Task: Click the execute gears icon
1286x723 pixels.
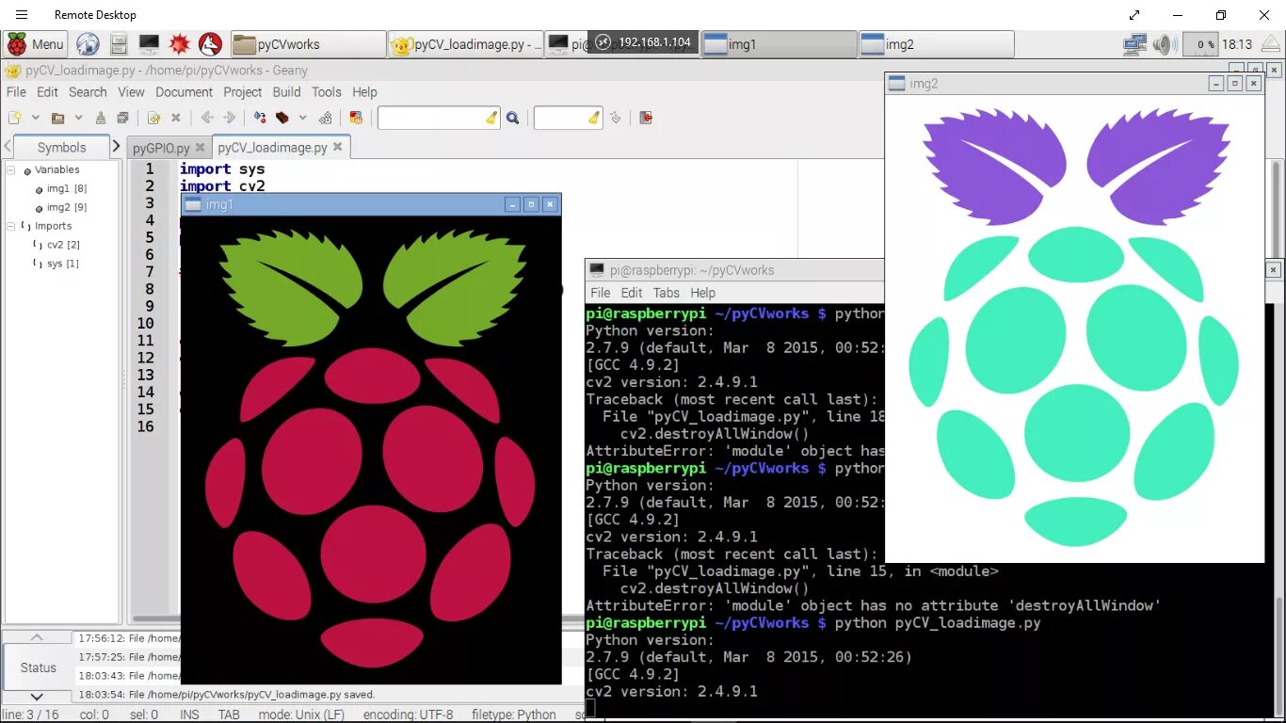Action: coord(325,118)
